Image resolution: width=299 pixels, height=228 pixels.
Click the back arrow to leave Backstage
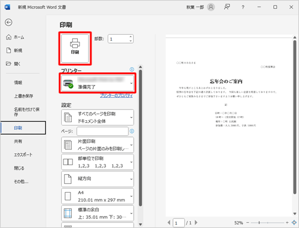(x=8, y=22)
